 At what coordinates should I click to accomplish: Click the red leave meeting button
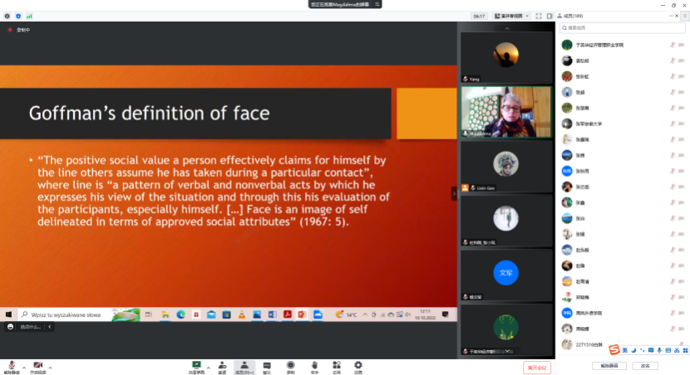point(537,367)
